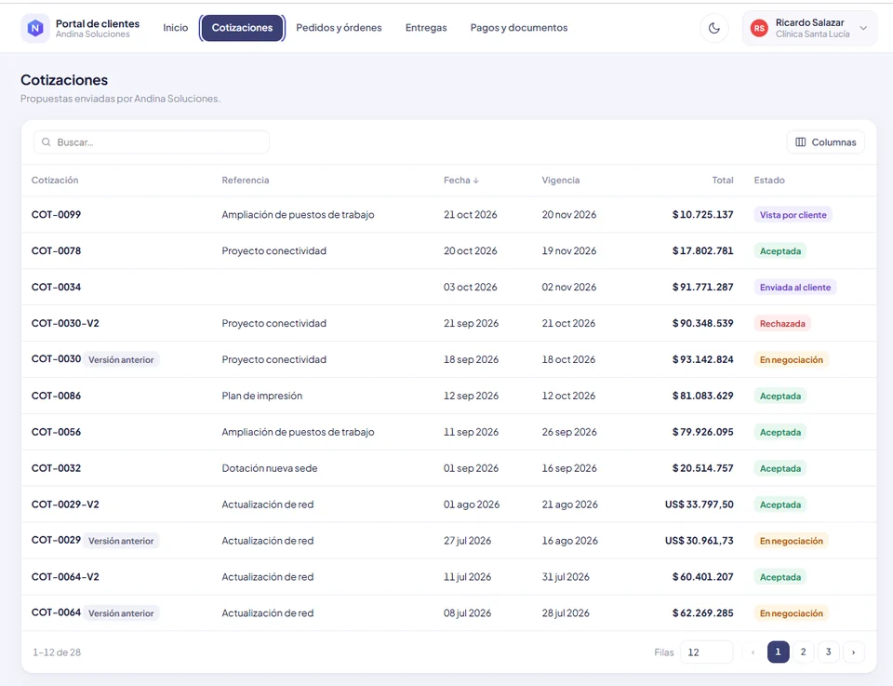Click the search magnifier icon
This screenshot has width=893, height=686.
pyautogui.click(x=47, y=141)
